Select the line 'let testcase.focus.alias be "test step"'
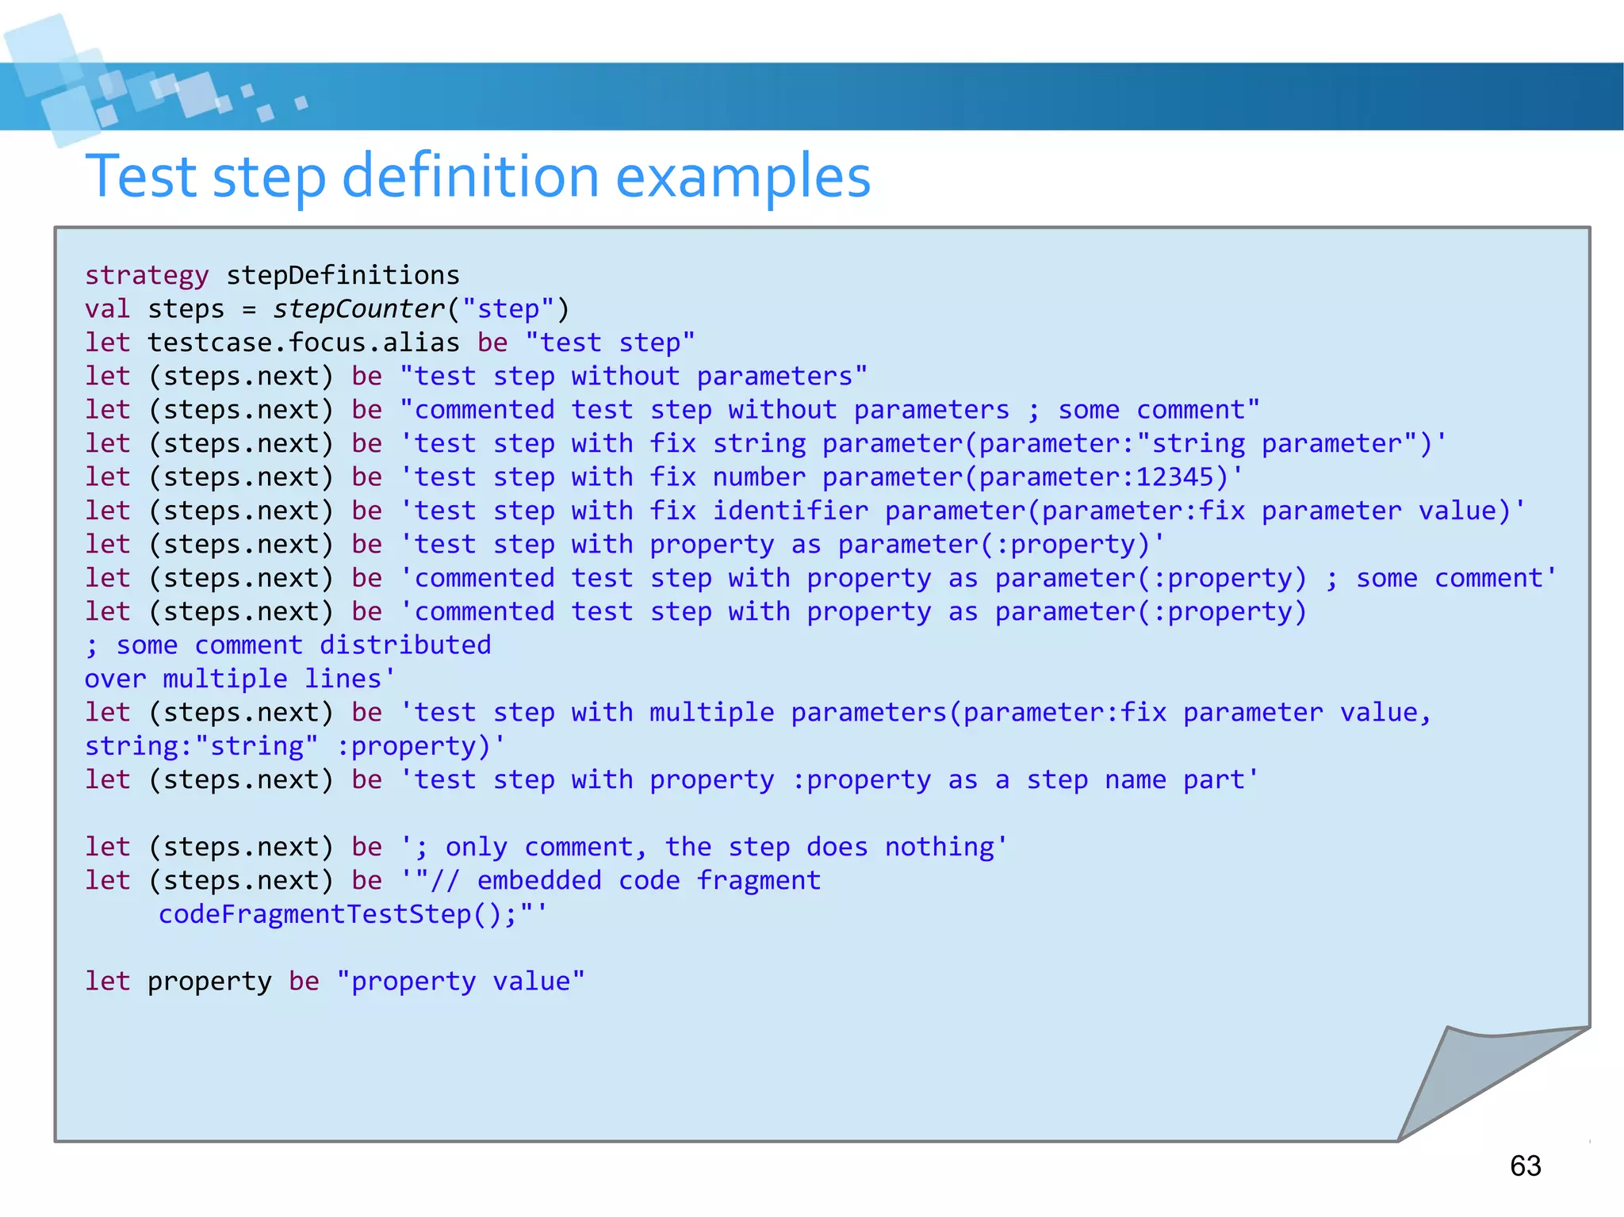 point(389,343)
